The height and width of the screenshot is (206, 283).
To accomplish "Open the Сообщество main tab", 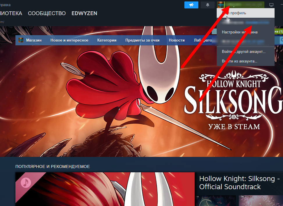I will (x=47, y=13).
